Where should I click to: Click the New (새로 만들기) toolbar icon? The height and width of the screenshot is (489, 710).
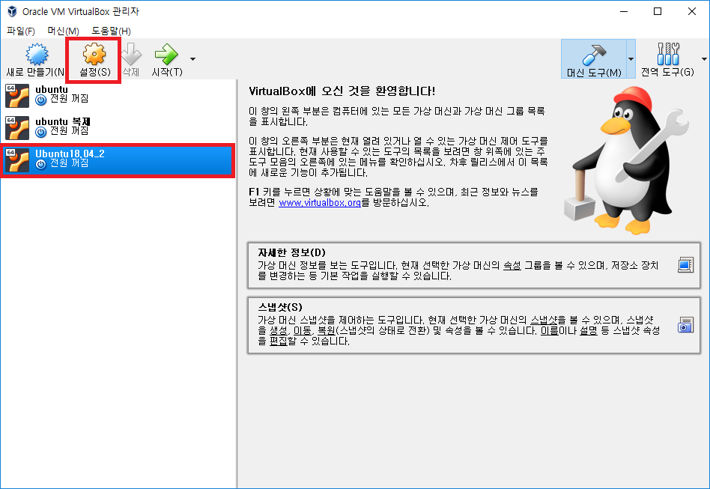[x=37, y=55]
